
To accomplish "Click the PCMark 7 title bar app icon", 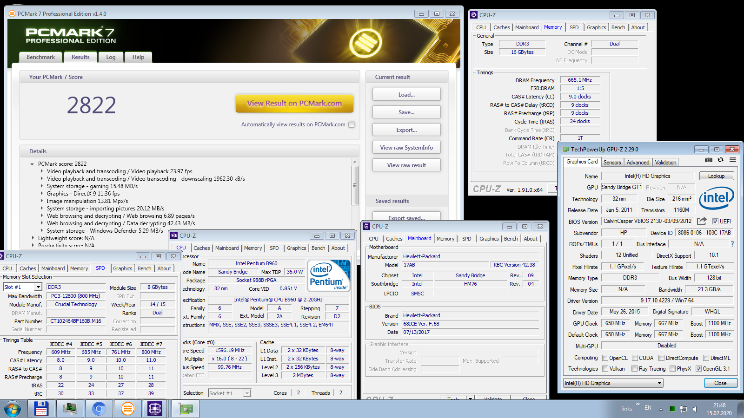I will click(x=12, y=13).
